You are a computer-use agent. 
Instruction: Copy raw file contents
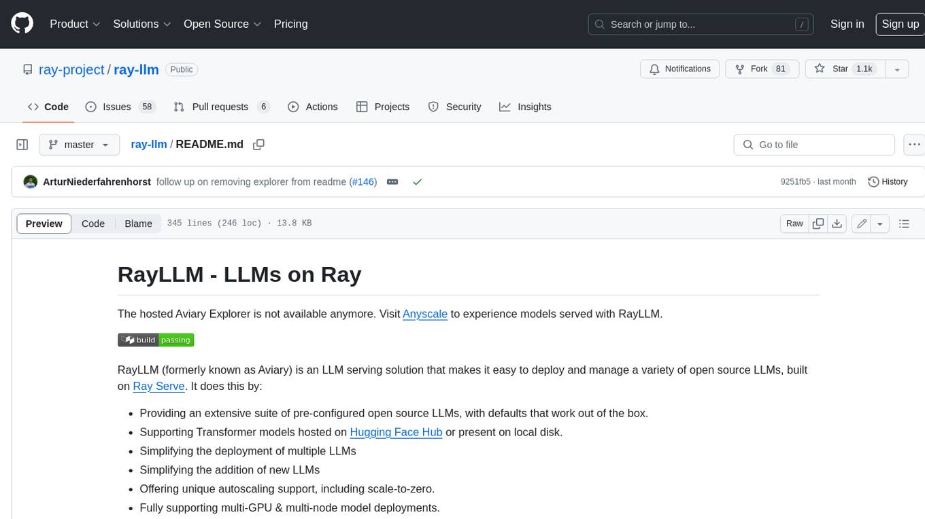818,223
